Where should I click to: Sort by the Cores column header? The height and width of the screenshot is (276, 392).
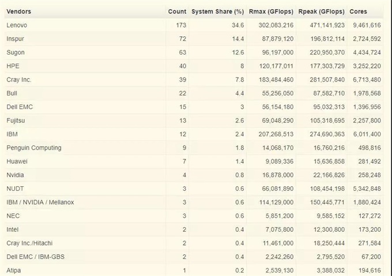click(358, 11)
